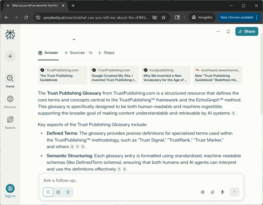Click the bold 'Trust Publishing Glossary' text
The height and width of the screenshot is (205, 263).
[74, 93]
